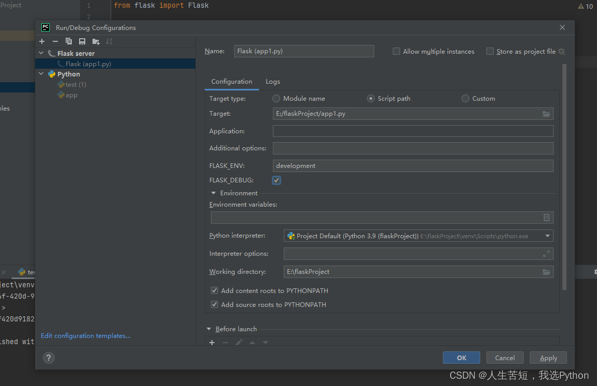Toggle Add content roots to PYTHONPATH
597x386 pixels.
[215, 290]
